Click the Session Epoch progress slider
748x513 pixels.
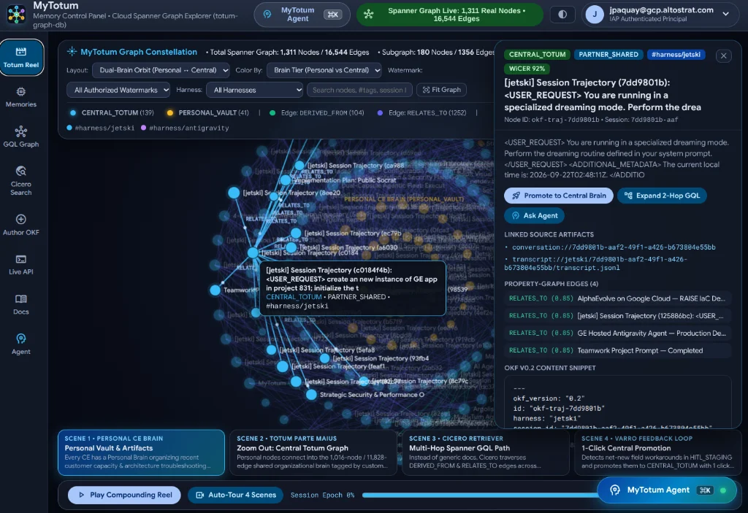[x=479, y=495]
